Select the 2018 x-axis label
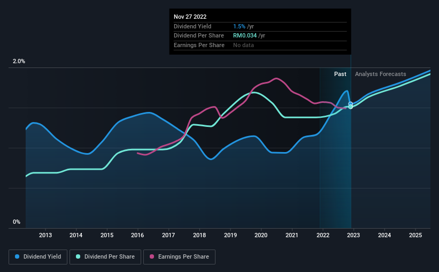This screenshot has height=272, width=439. pos(199,235)
